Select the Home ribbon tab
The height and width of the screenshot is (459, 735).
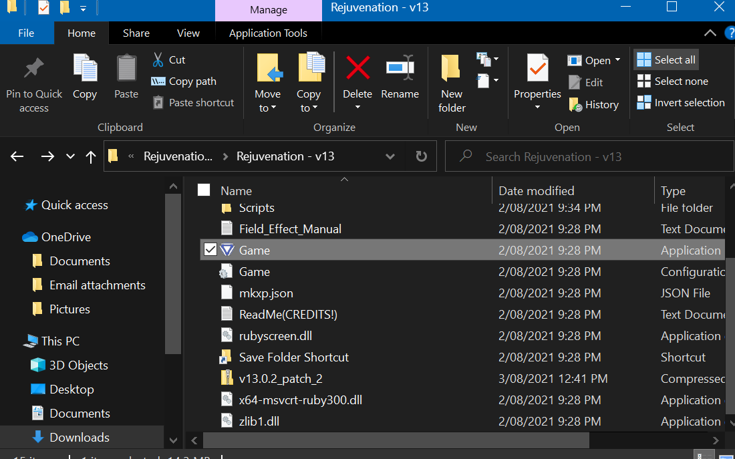[82, 33]
